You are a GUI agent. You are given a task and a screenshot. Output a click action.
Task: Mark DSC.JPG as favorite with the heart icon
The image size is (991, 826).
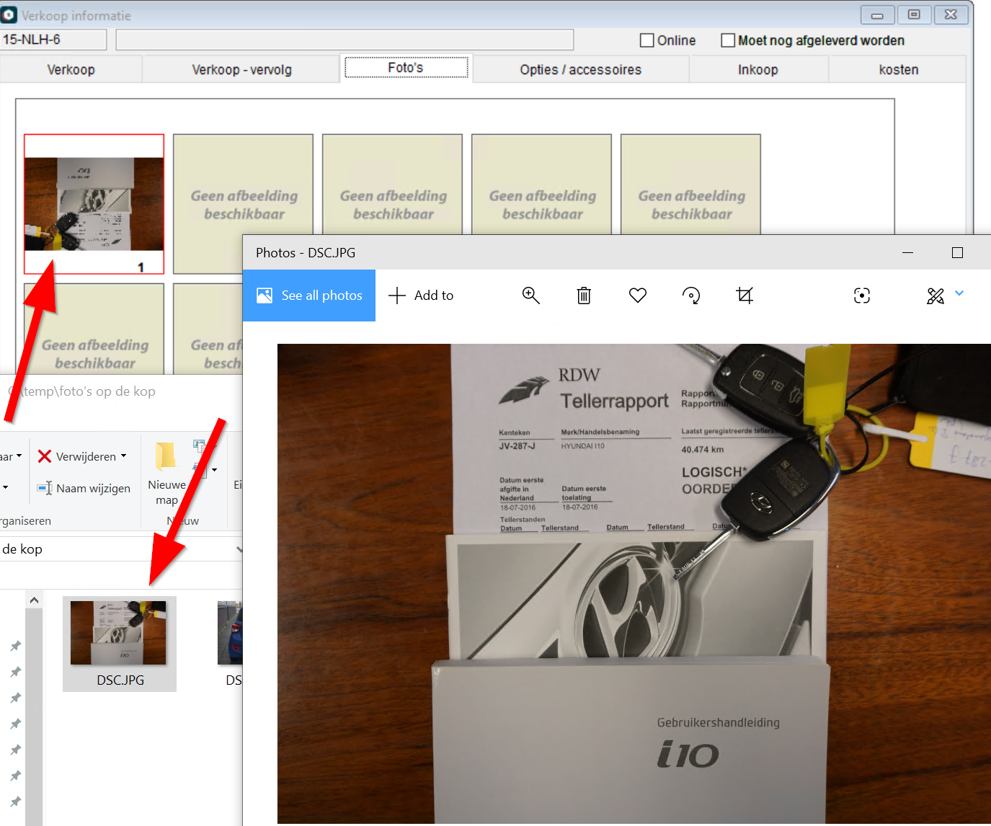638,296
